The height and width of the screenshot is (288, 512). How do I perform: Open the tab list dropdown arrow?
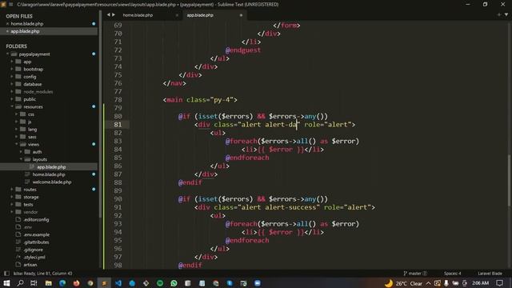[506, 14]
